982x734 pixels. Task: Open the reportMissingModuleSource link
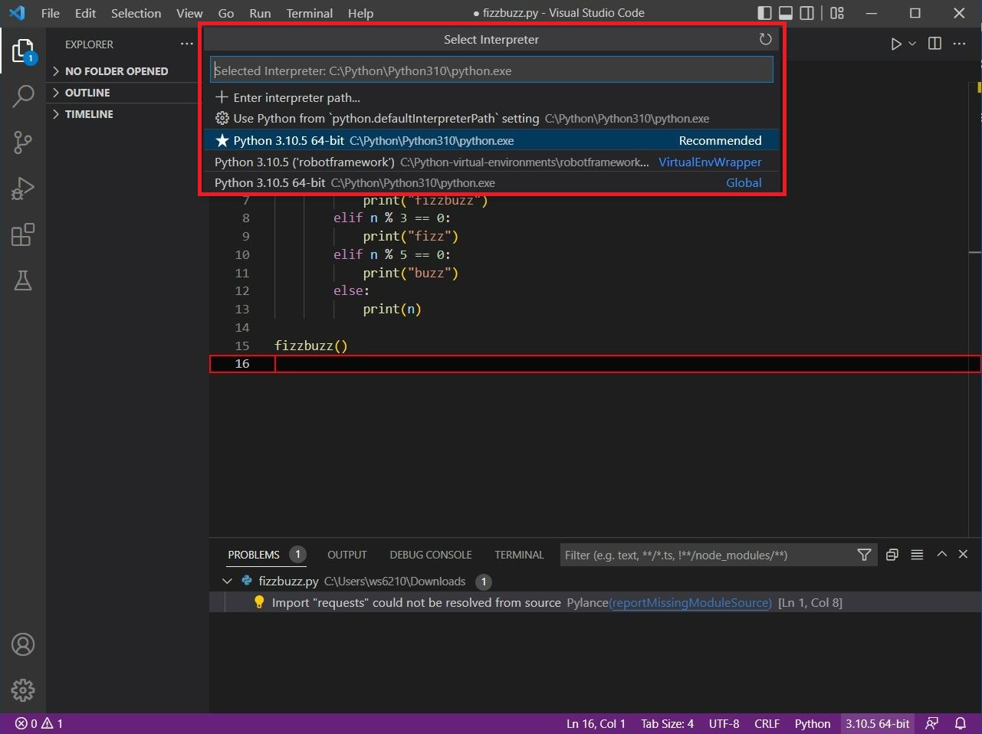(690, 603)
